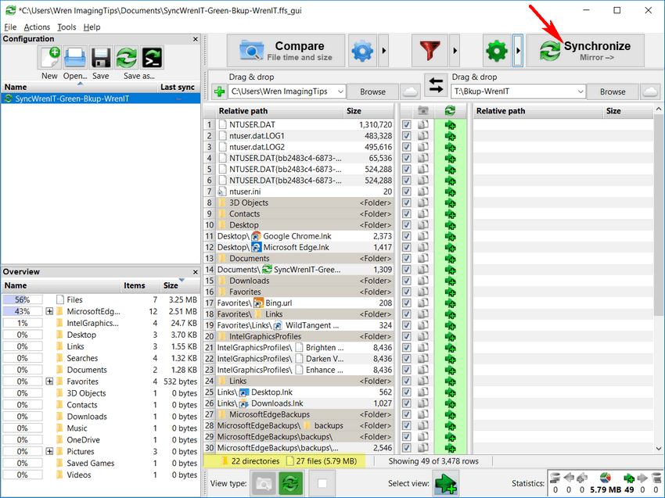Click the Compare button
665x498 pixels.
pos(286,51)
